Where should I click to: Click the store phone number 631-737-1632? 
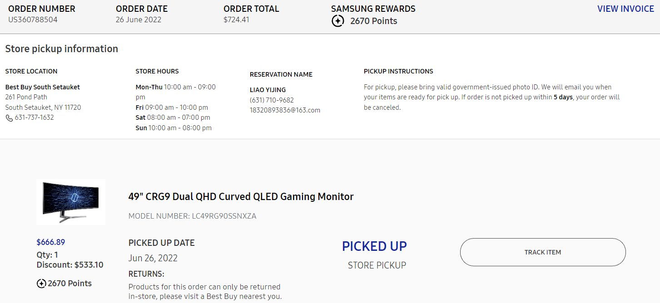[x=34, y=117]
